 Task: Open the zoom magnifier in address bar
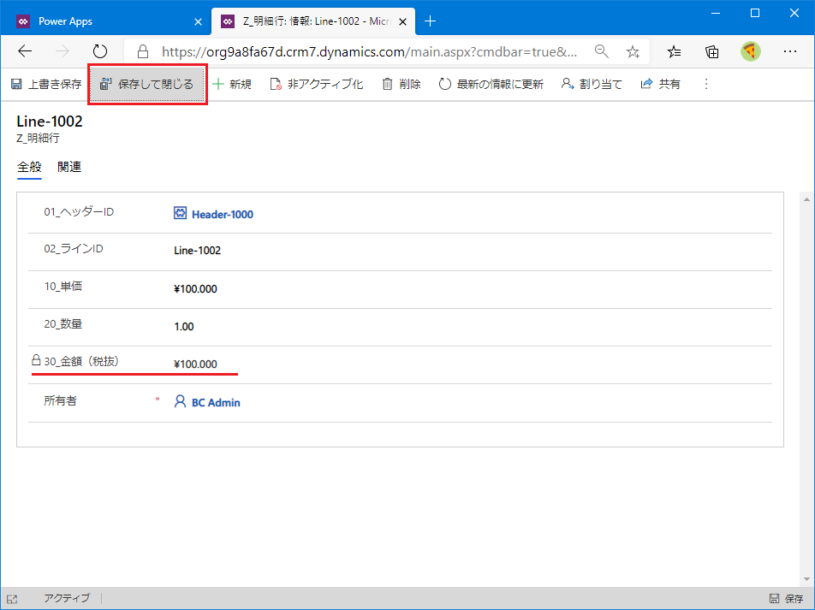pyautogui.click(x=601, y=51)
